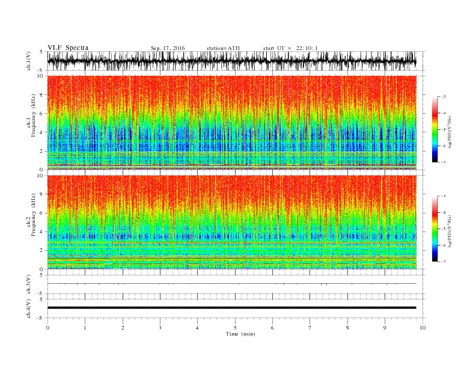The height and width of the screenshot is (368, 476).
Task: Click time axis tick label "1"
Action: (85, 328)
